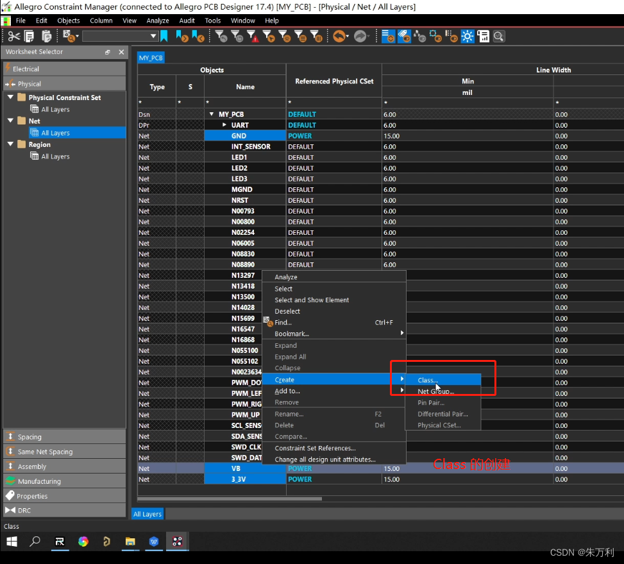Screen dimensions: 624x564
Task: Click the POWER CSet cell for GND
Action: 334,136
